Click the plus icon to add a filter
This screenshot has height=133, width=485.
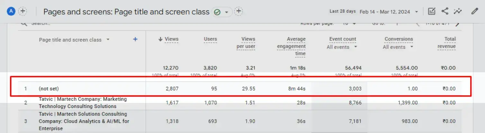coord(238,12)
